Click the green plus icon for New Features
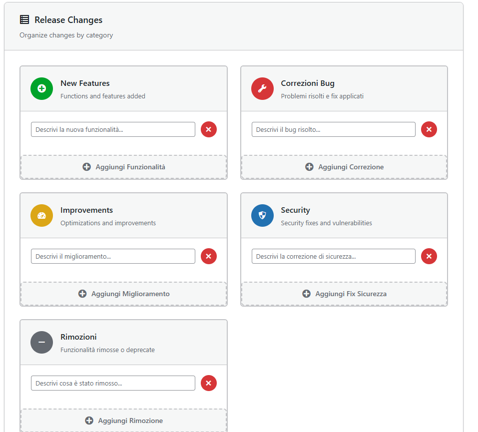Viewport: 478px width, 432px height. pos(41,88)
